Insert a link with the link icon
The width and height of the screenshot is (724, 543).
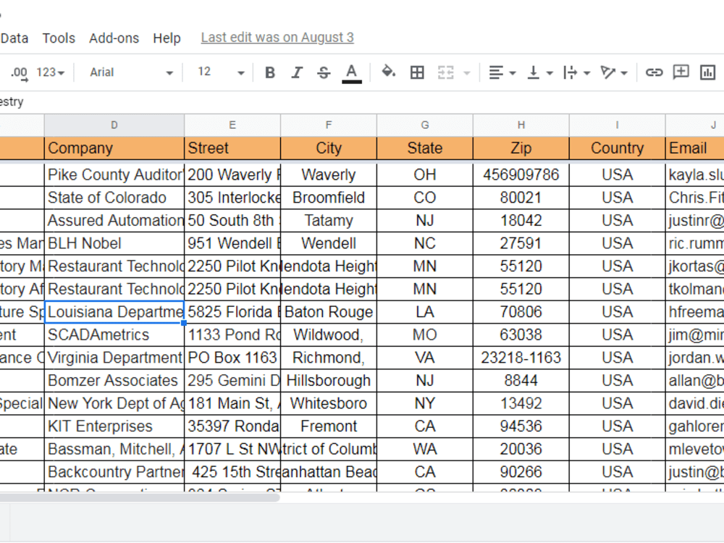tap(654, 72)
